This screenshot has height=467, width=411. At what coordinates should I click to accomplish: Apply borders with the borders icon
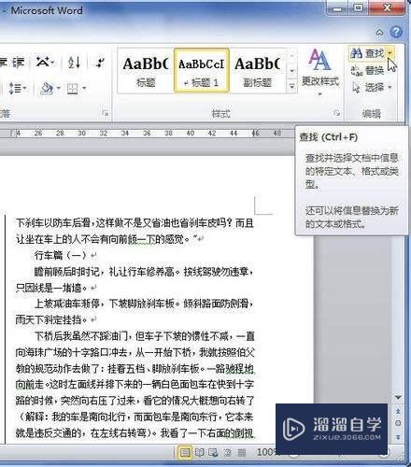tap(73, 89)
